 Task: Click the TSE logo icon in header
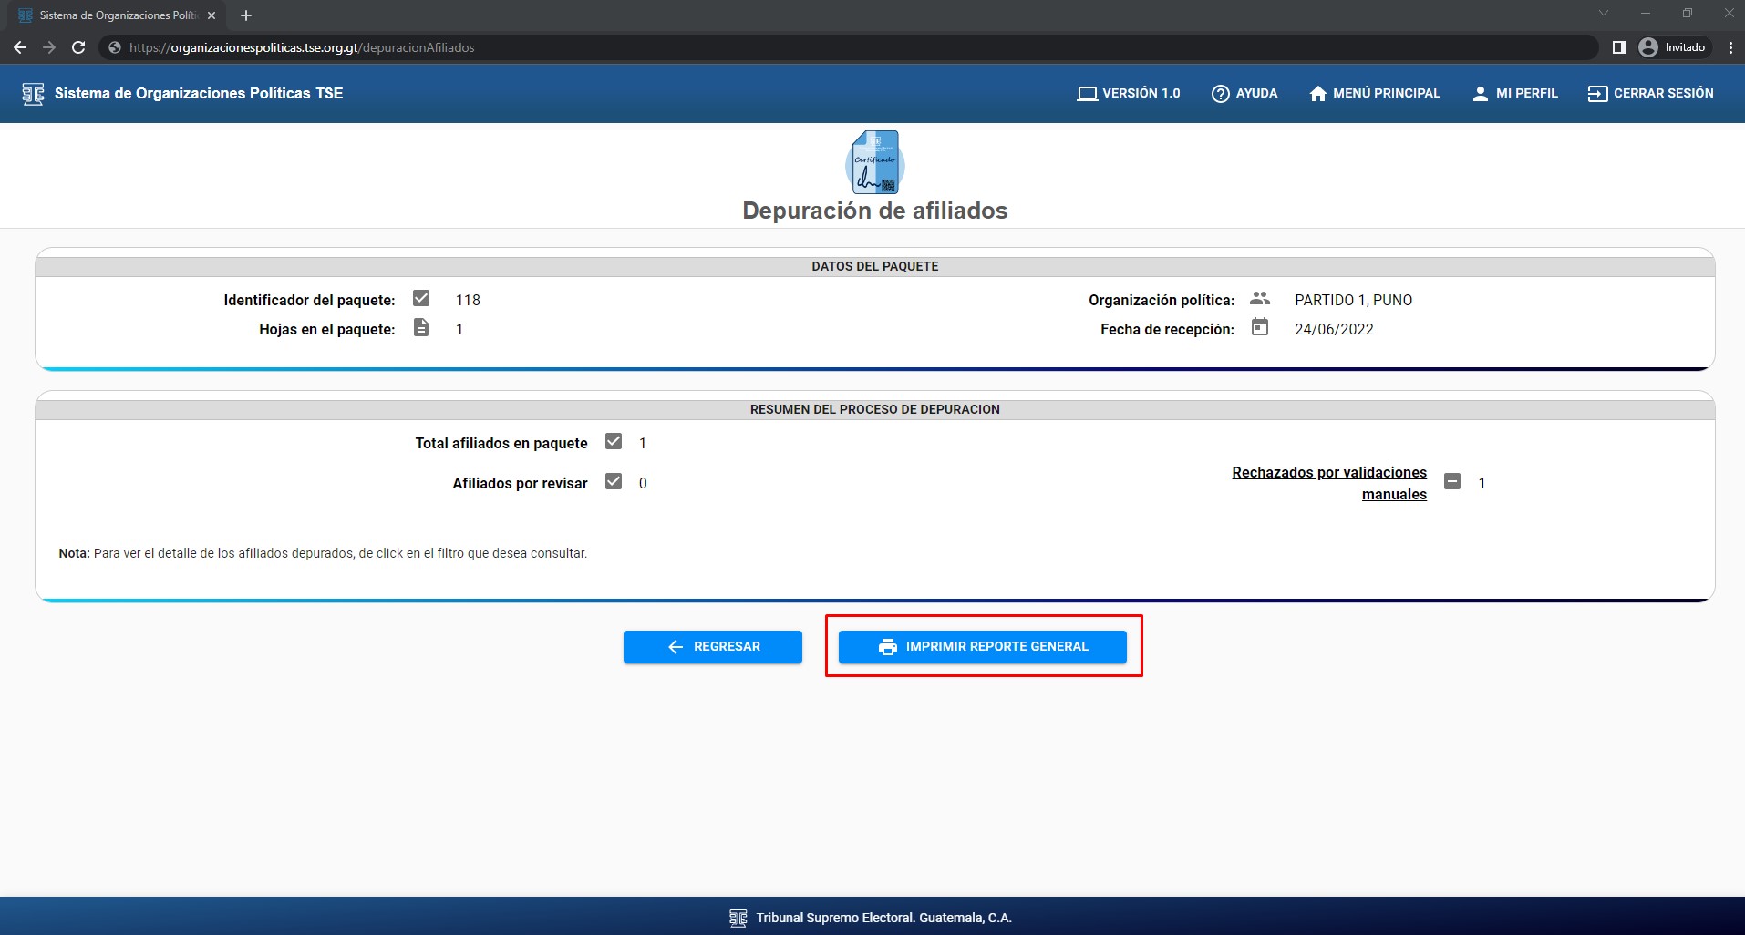[33, 94]
